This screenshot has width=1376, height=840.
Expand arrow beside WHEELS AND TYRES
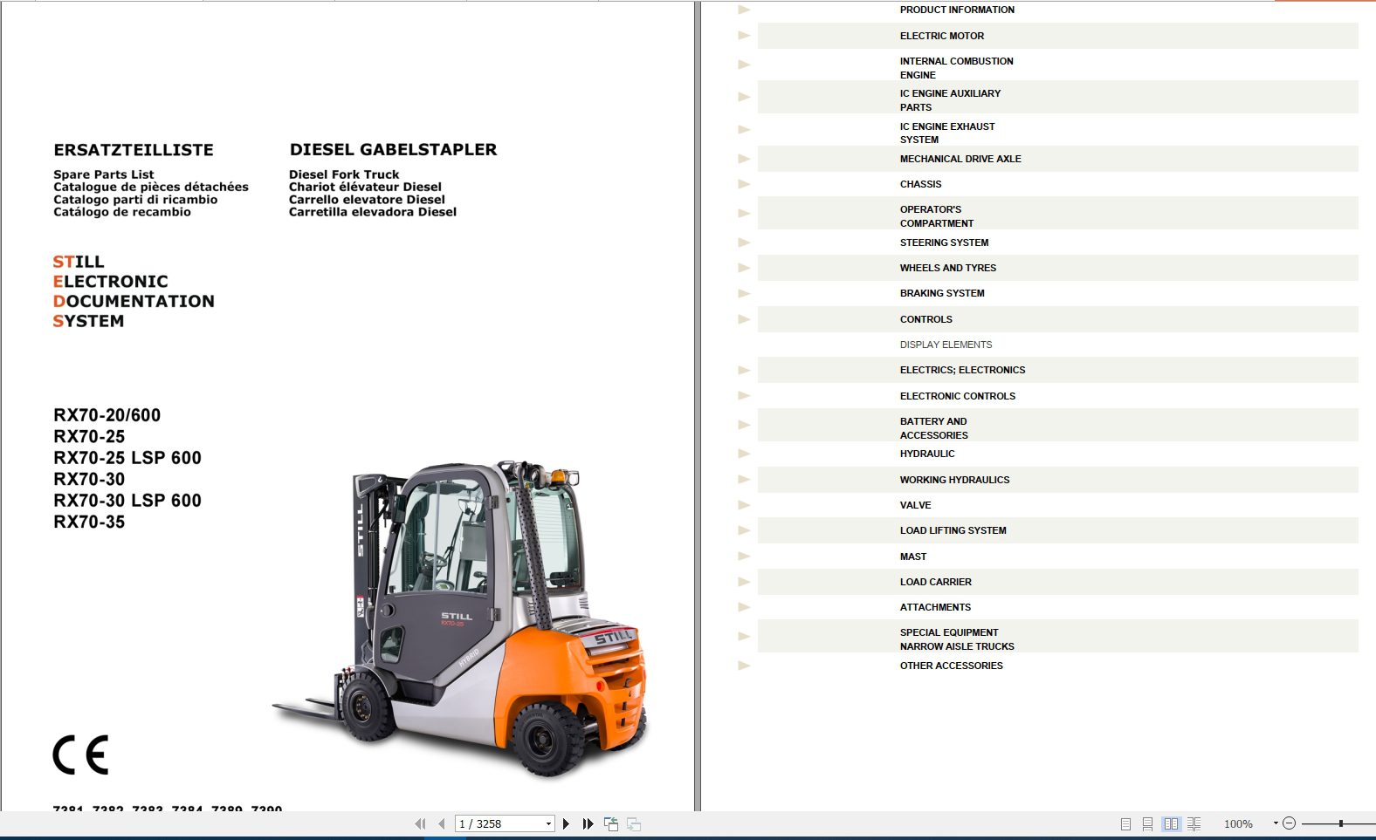(x=744, y=268)
